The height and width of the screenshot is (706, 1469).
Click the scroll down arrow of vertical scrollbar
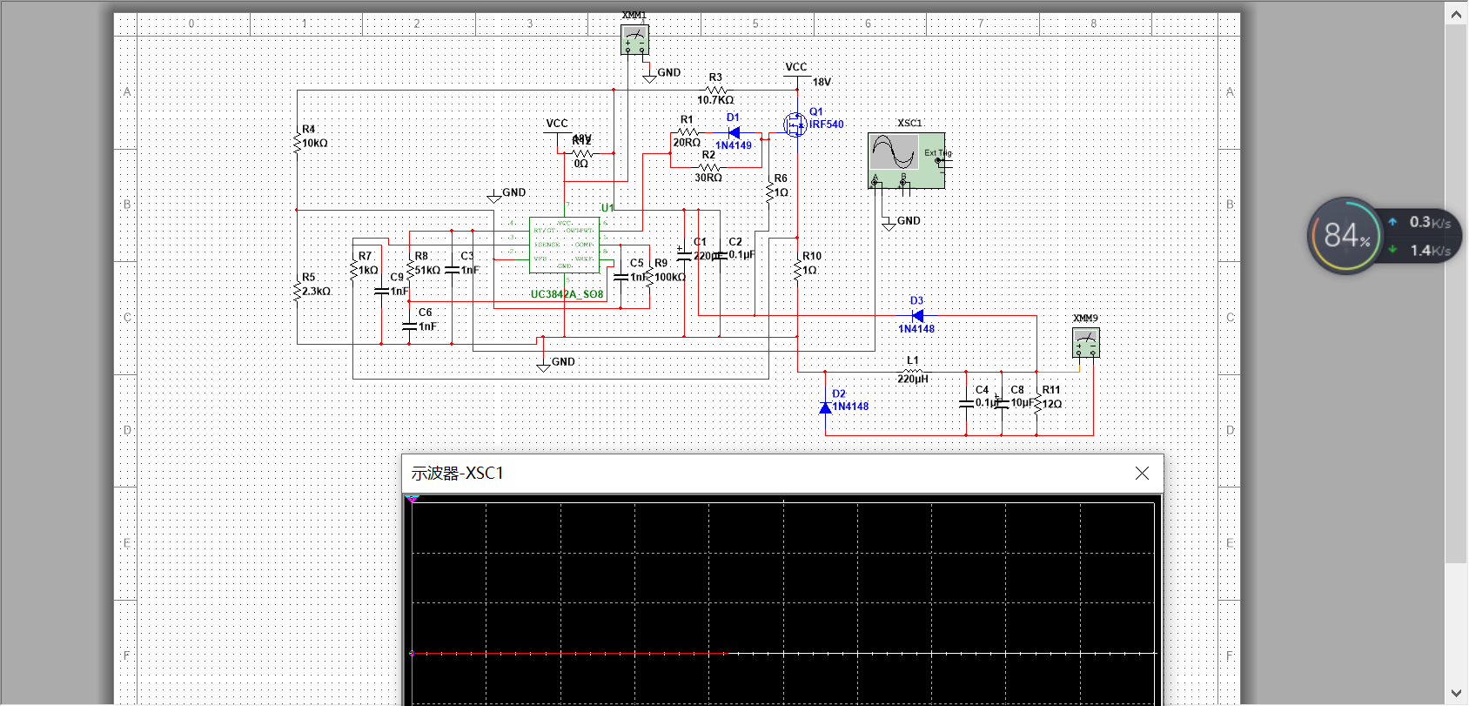click(1457, 694)
